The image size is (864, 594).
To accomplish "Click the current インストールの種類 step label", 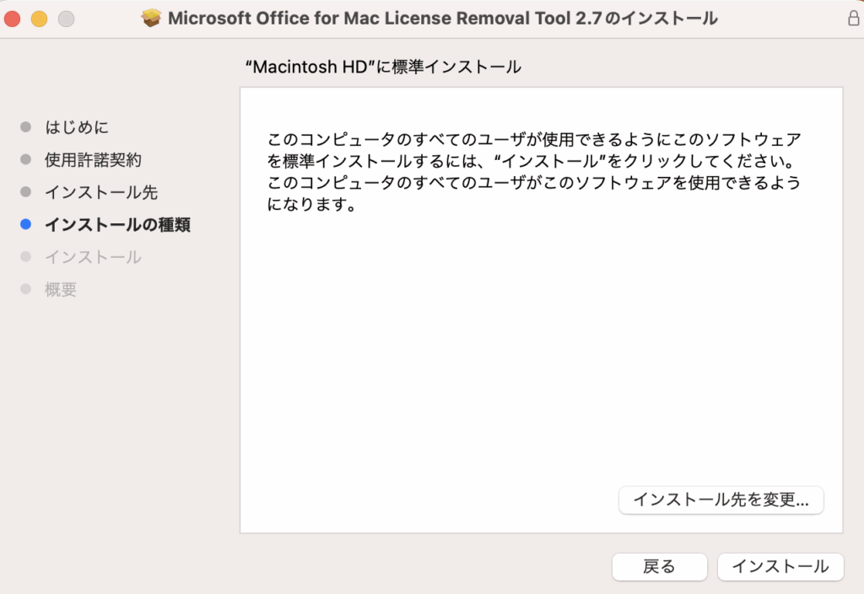I will pyautogui.click(x=117, y=225).
